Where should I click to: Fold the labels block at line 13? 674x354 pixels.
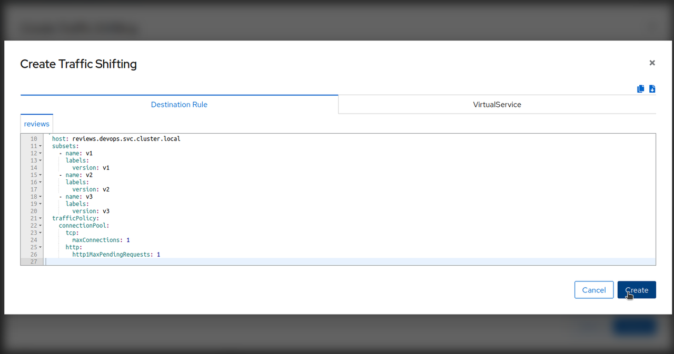[41, 160]
